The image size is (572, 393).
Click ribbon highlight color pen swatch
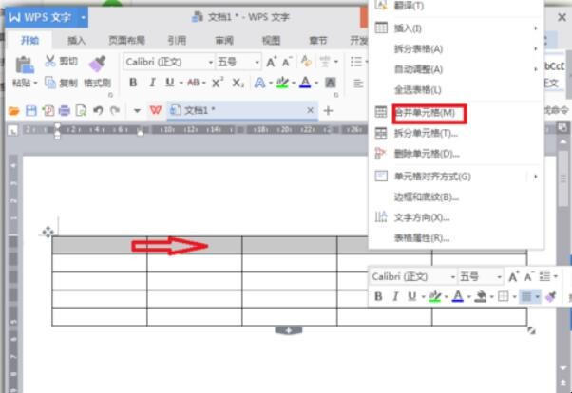pos(282,83)
